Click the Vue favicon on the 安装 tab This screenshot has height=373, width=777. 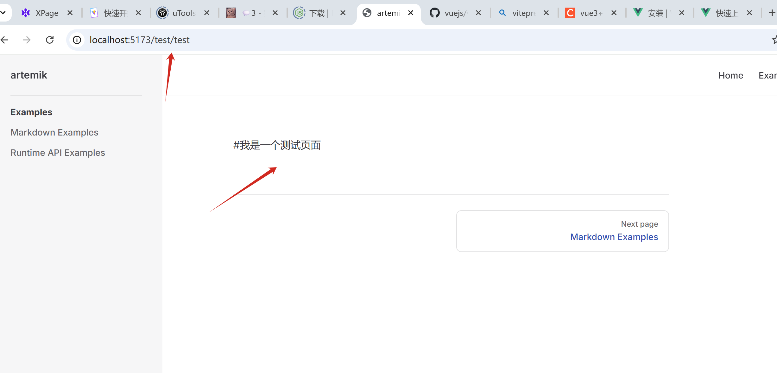coord(638,13)
